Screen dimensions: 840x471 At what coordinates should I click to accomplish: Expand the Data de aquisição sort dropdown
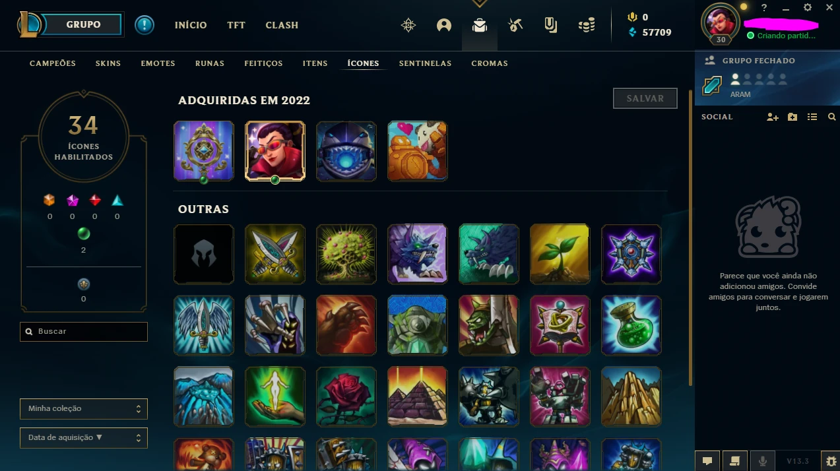click(84, 437)
